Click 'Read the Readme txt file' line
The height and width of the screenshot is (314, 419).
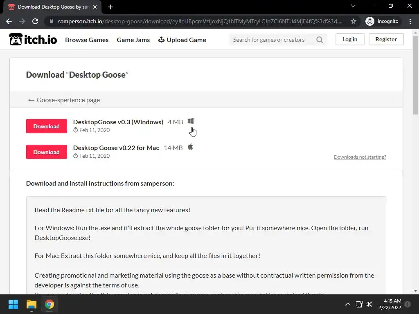[112, 210]
